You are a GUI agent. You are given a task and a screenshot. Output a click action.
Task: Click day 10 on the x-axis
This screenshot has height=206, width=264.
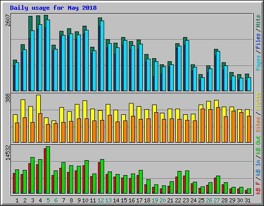point(85,200)
